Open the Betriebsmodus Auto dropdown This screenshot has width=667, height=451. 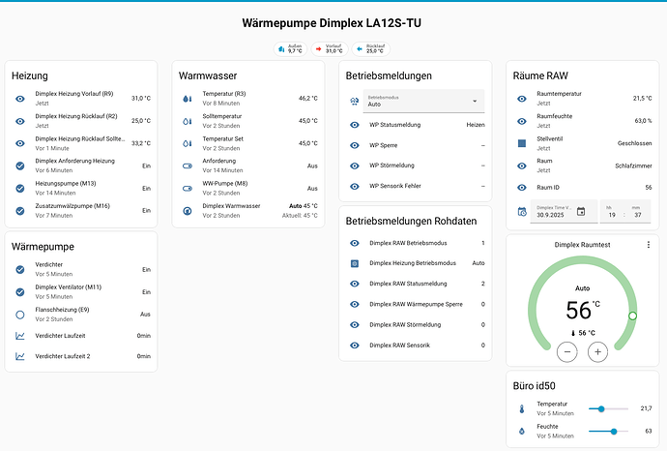(423, 101)
